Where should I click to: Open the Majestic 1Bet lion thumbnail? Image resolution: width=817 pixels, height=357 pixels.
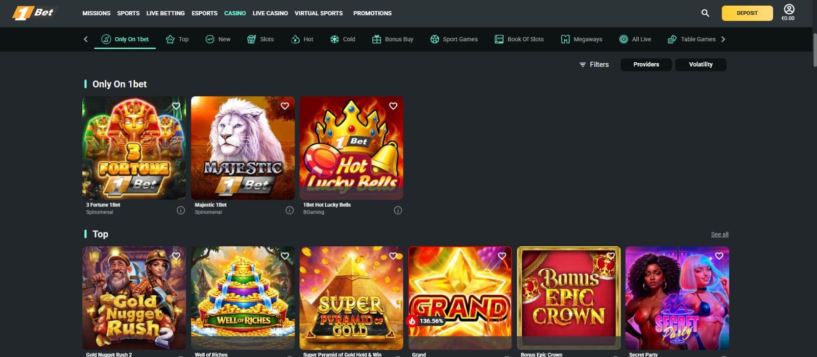(243, 148)
